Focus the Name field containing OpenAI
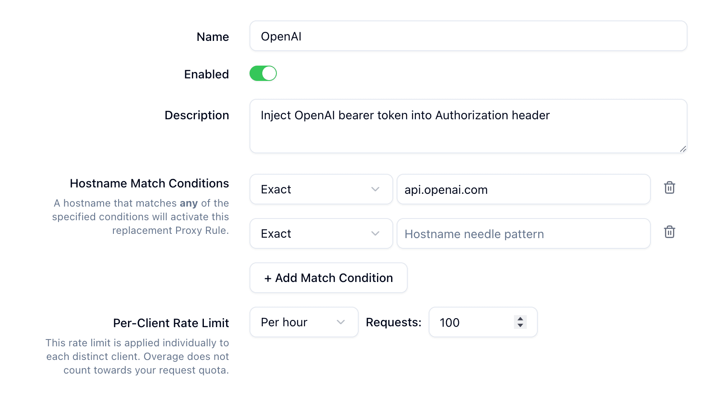 tap(427, 36)
